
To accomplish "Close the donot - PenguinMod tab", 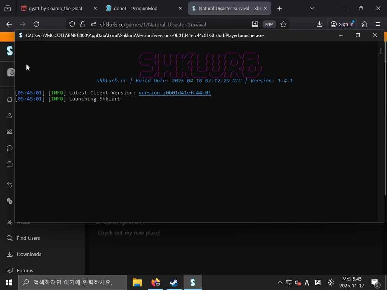I will [x=180, y=8].
